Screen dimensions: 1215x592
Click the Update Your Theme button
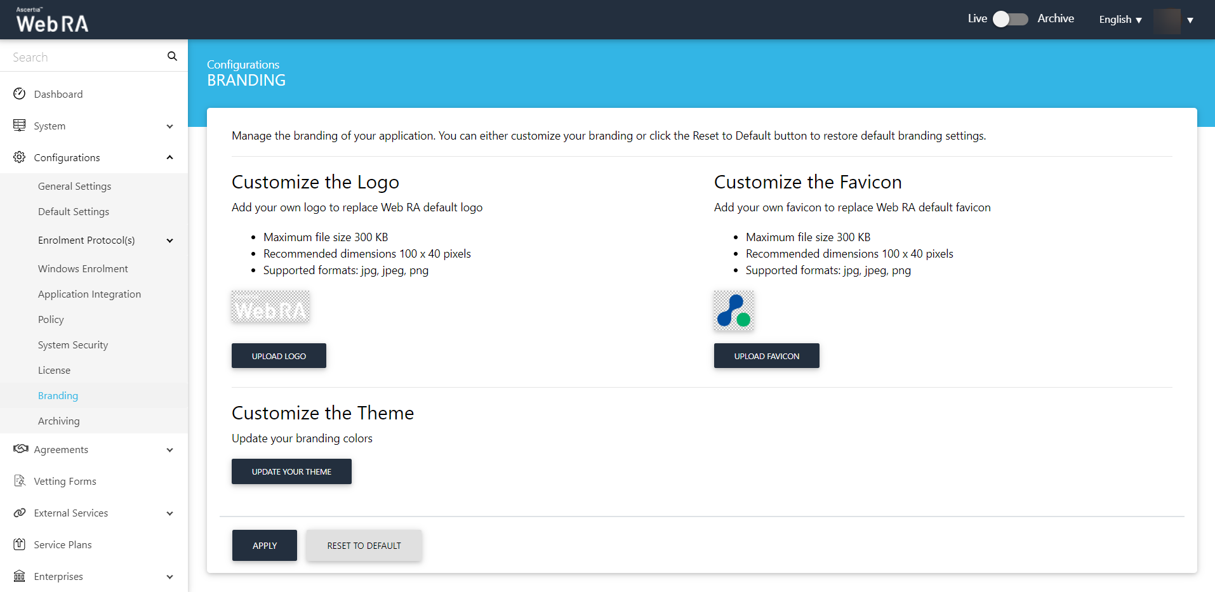[x=291, y=471]
